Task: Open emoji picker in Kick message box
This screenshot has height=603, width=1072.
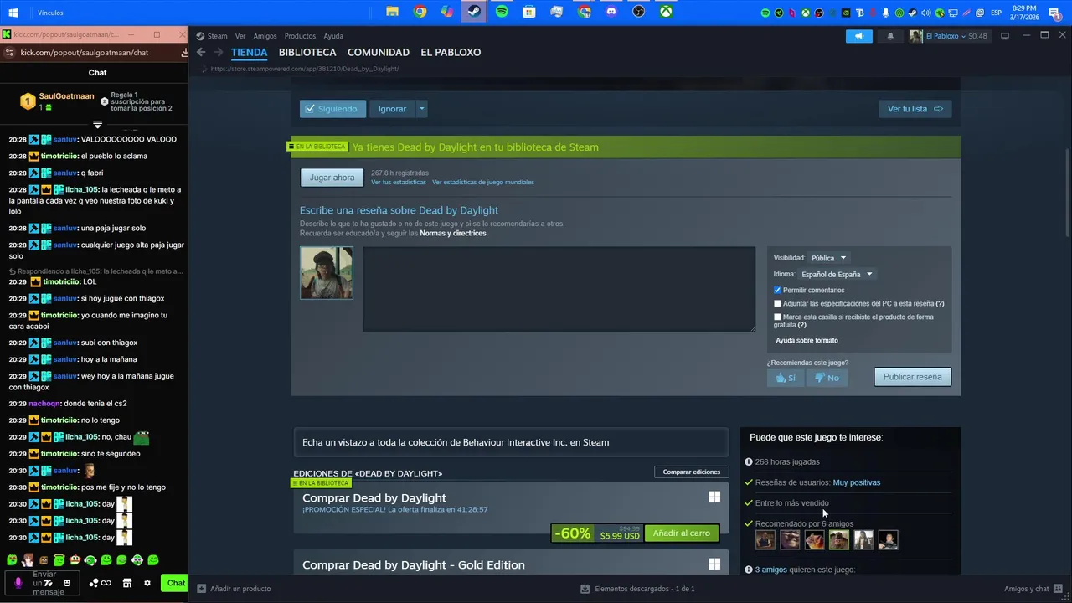Action: click(67, 583)
